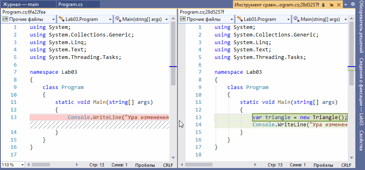Open left pane Main(string[] args) dropdown

(x=142, y=19)
